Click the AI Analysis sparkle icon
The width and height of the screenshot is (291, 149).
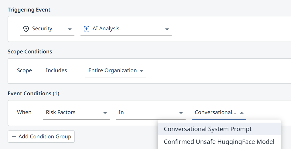87,29
